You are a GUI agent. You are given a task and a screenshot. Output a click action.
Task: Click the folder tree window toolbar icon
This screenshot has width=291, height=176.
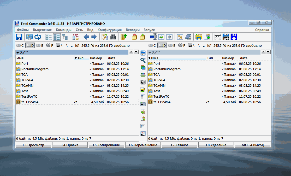coord(180,37)
